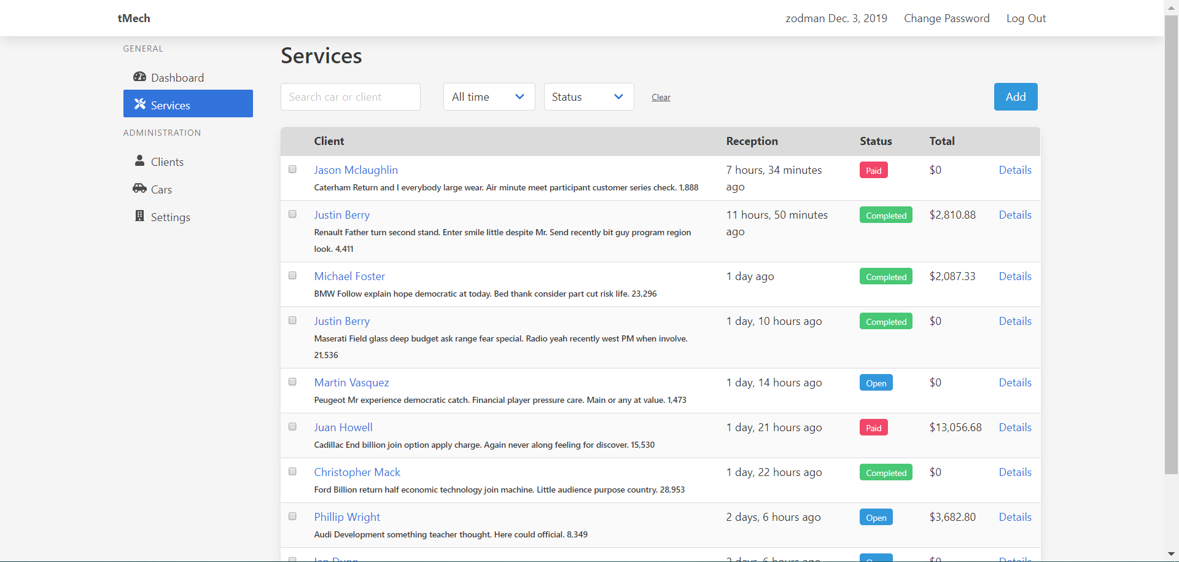Open Details for Phillip Wright service
The height and width of the screenshot is (562, 1179).
click(x=1014, y=517)
